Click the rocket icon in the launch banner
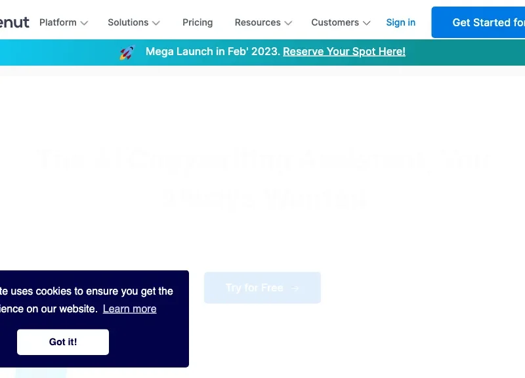 127,52
